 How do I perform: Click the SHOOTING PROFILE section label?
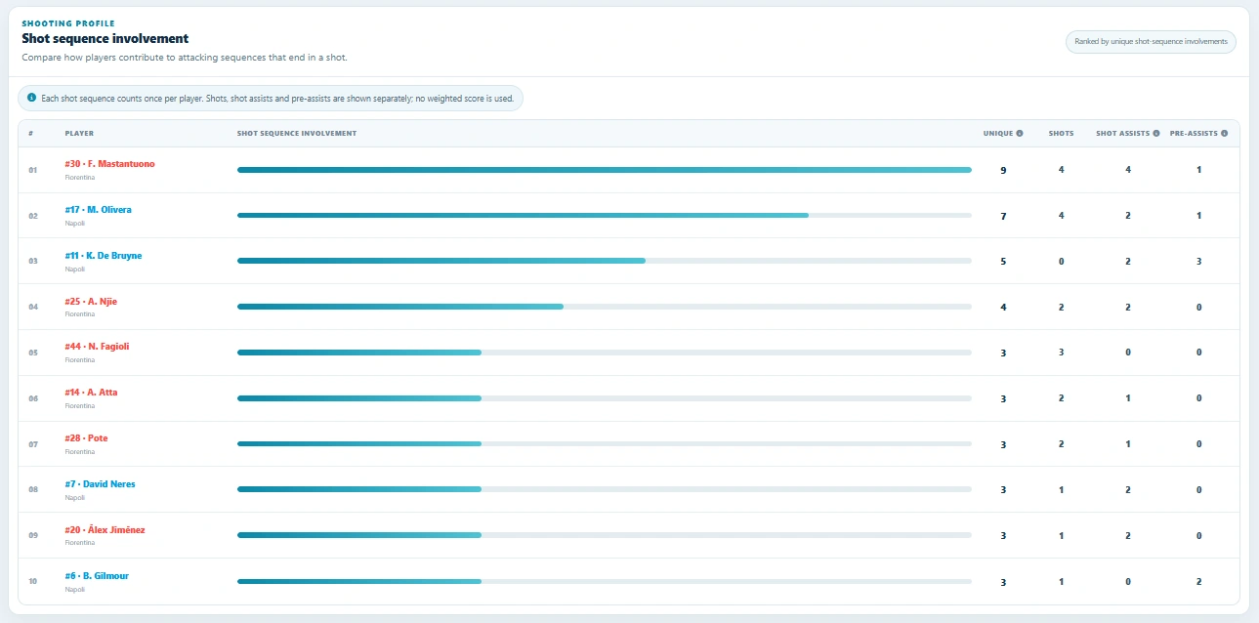pyautogui.click(x=68, y=23)
